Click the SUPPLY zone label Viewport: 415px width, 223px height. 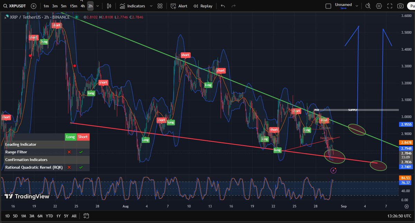(x=353, y=110)
